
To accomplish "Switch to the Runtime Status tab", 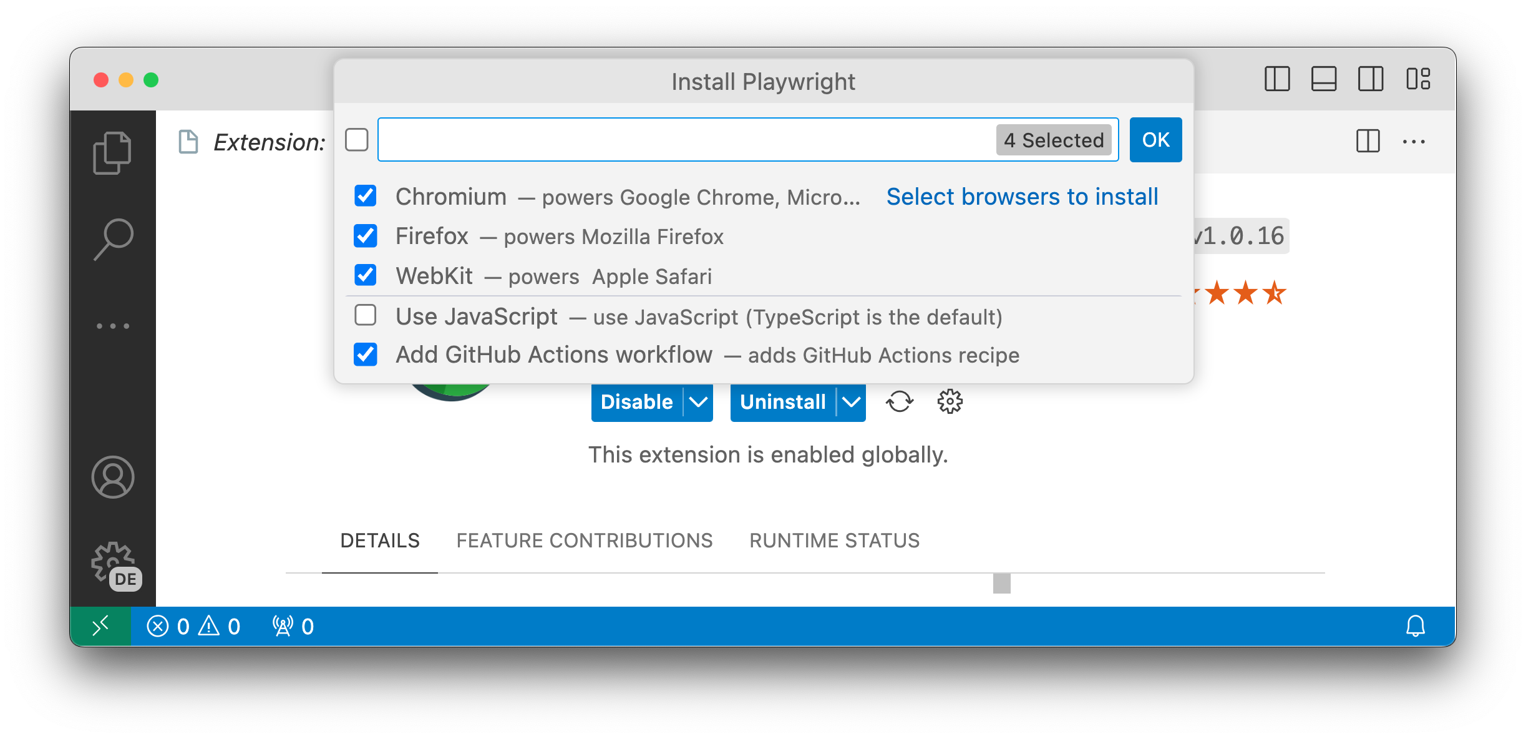I will click(x=835, y=541).
